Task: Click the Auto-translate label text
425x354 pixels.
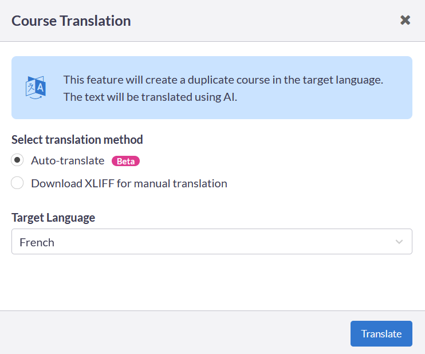Action: pos(68,160)
